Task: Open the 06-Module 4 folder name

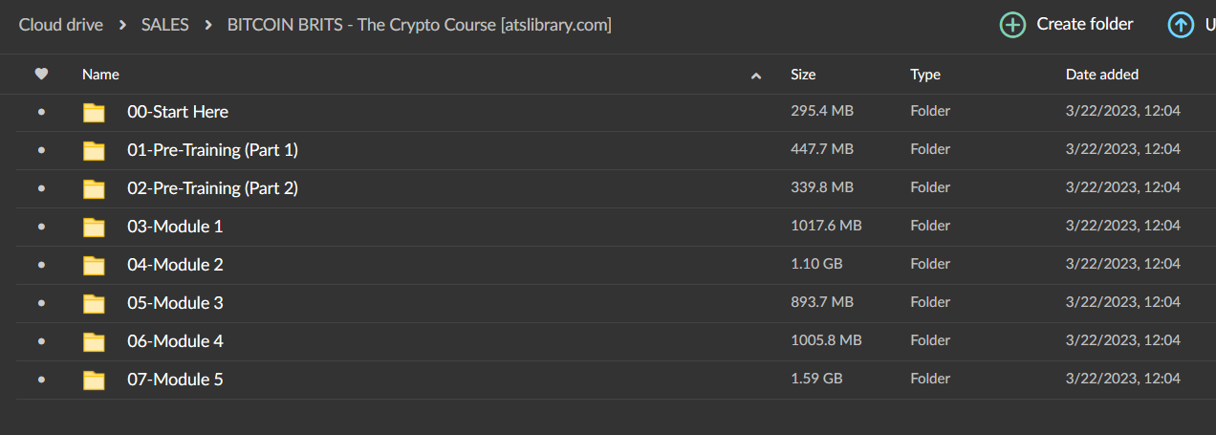Action: point(175,341)
